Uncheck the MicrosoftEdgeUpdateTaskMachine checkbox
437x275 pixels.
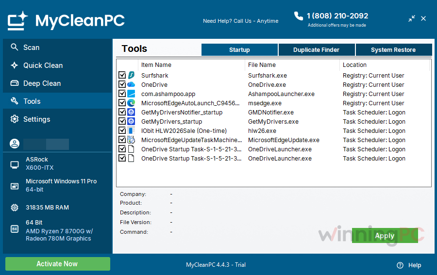(x=122, y=140)
